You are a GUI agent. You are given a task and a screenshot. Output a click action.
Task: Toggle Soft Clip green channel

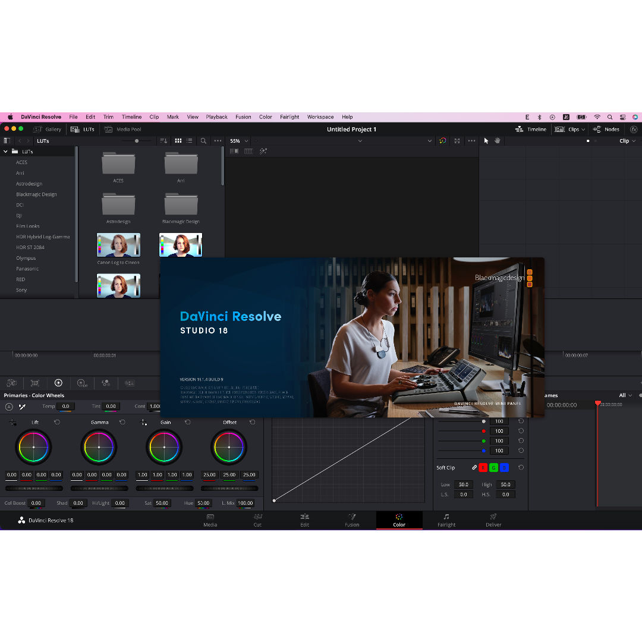click(x=494, y=468)
